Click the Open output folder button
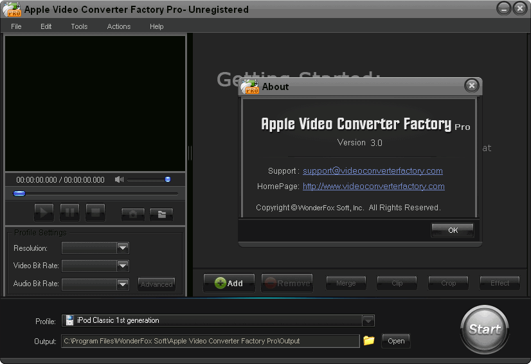 (396, 341)
